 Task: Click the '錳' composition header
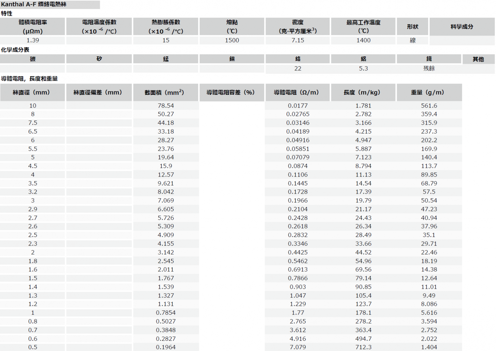click(166, 59)
